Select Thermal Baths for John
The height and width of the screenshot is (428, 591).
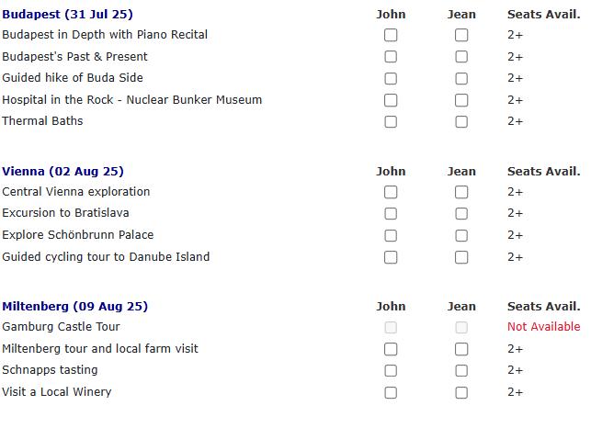(391, 121)
